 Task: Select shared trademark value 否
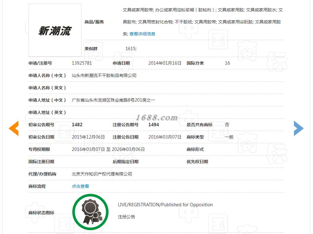(227, 125)
